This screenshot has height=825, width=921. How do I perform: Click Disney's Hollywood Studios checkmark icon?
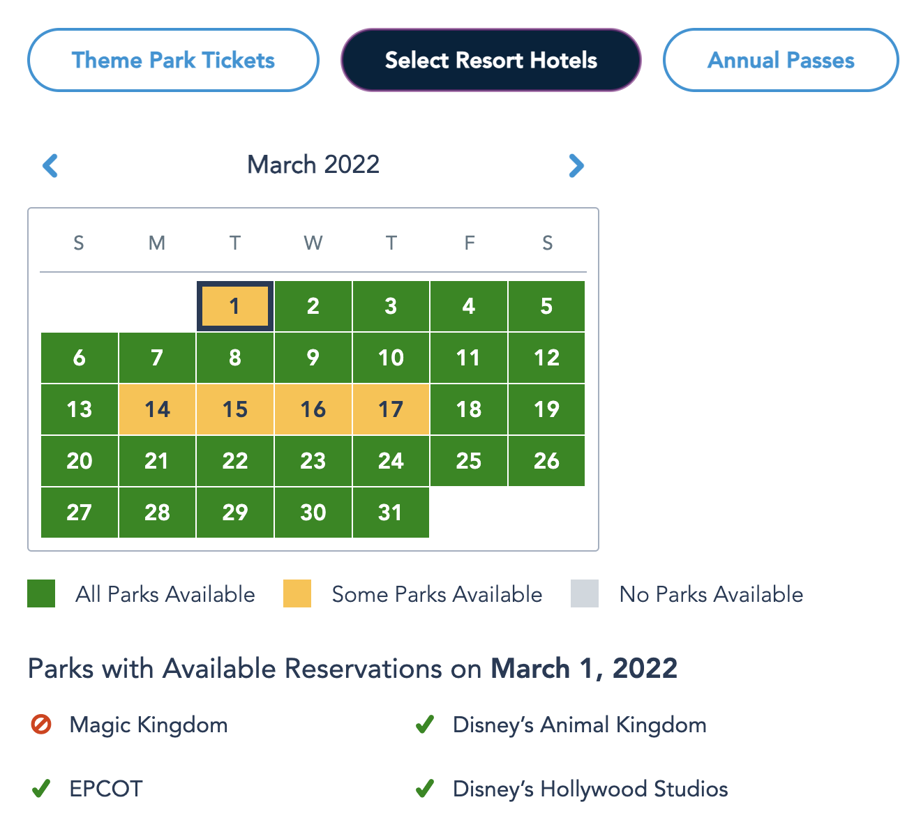tap(425, 789)
